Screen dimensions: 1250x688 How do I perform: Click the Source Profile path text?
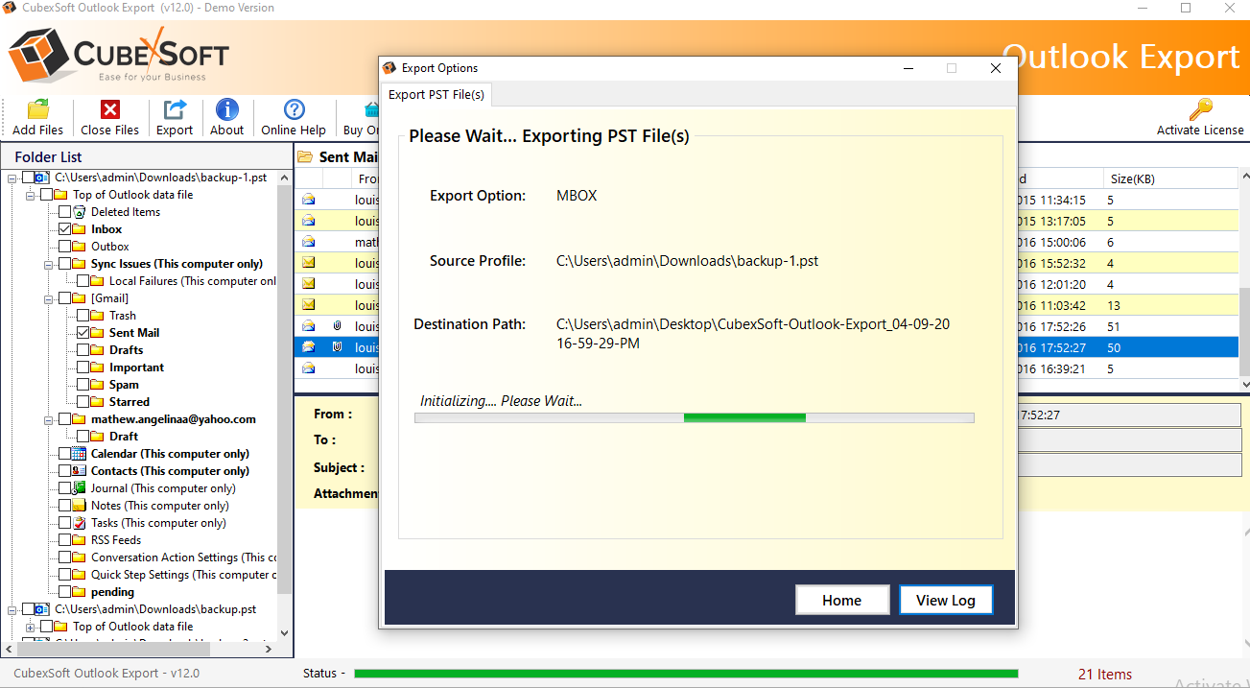click(687, 260)
